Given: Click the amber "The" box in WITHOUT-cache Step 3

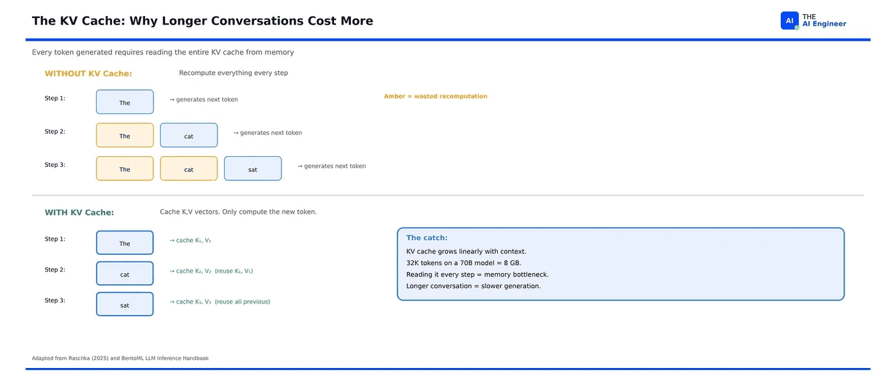Looking at the screenshot, I should click(x=125, y=169).
